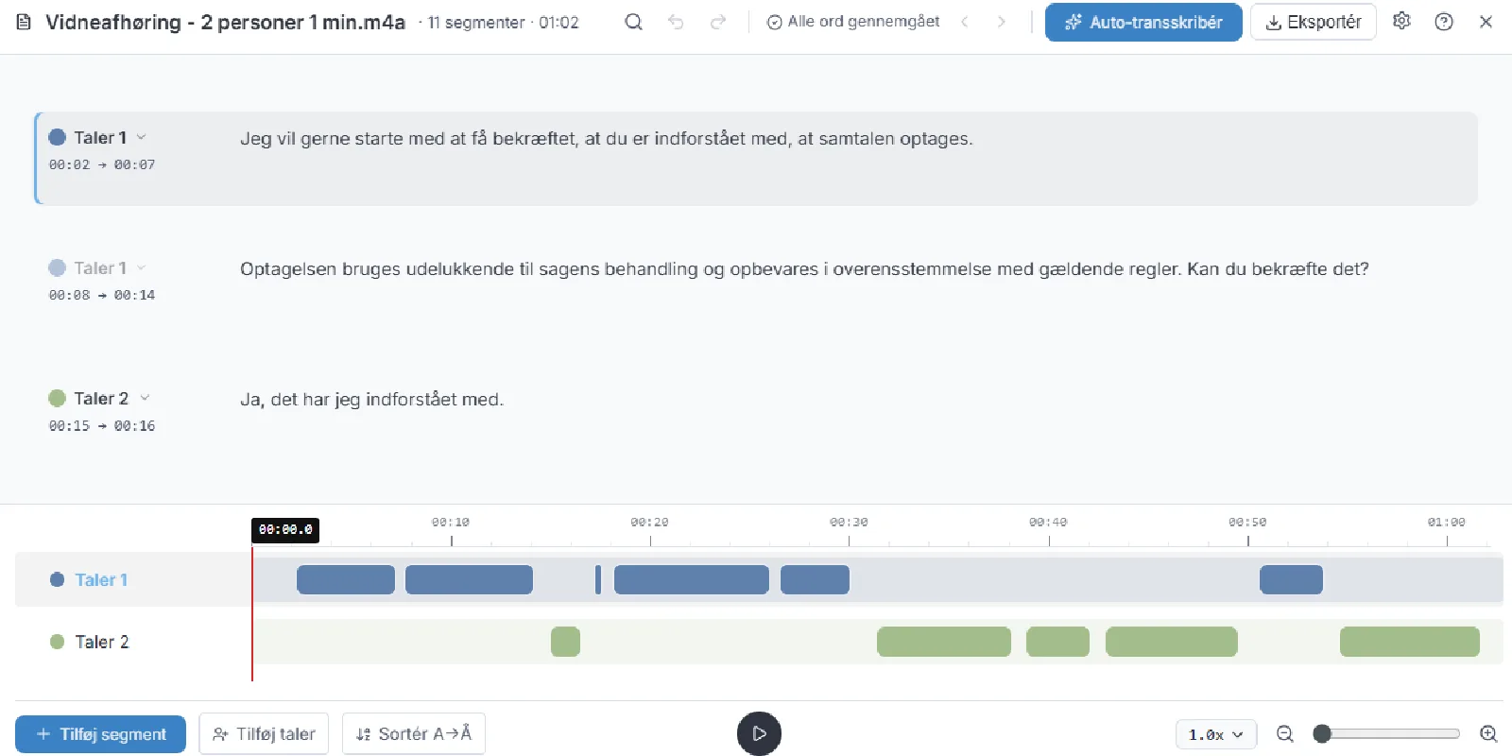Play the audio recording
The height and width of the screenshot is (756, 1512).
pos(759,733)
